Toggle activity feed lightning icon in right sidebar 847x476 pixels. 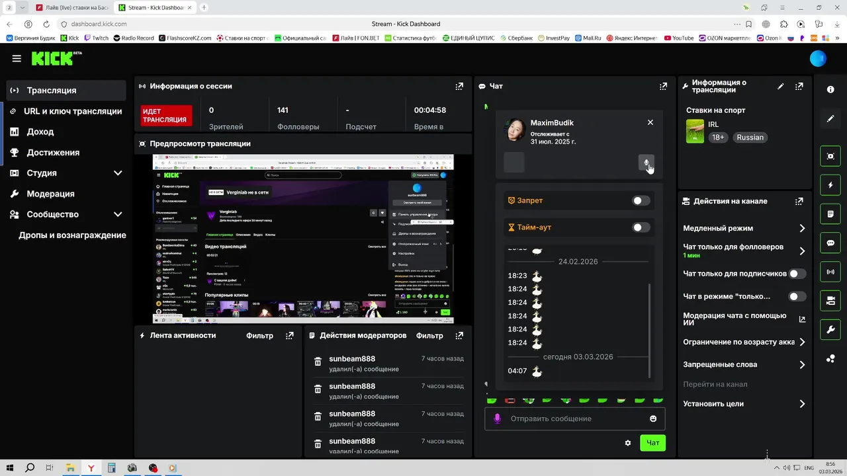pos(830,185)
